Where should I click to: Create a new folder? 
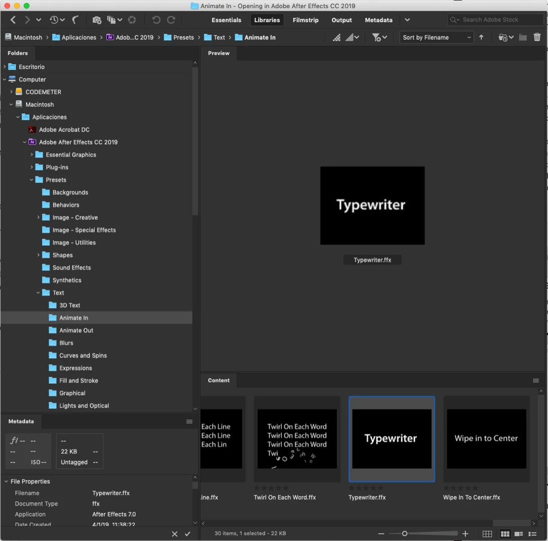[x=523, y=38]
